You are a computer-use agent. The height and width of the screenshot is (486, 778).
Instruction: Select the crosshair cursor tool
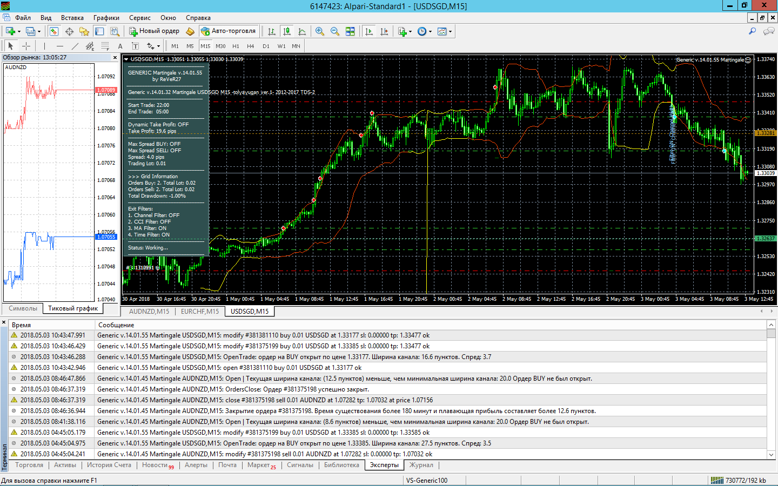click(26, 46)
